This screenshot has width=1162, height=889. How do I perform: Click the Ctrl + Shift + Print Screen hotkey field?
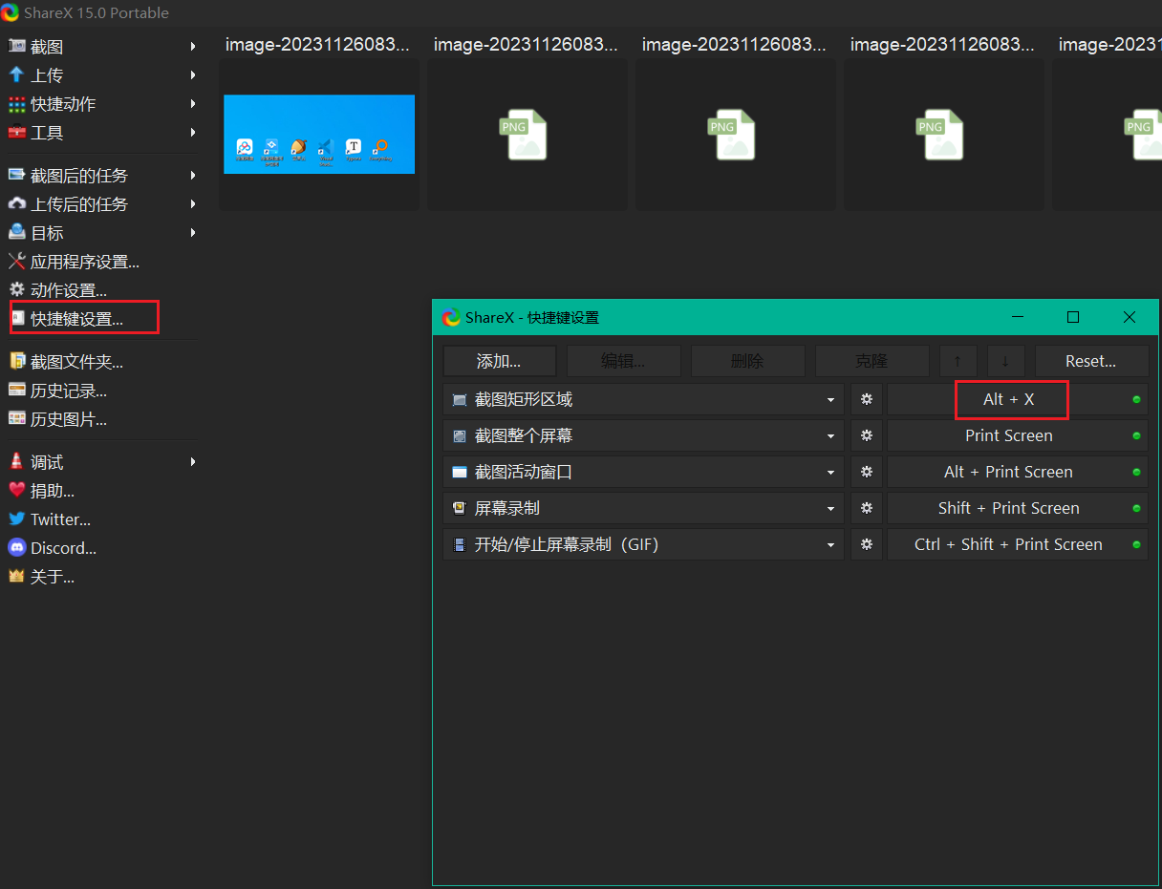1017,544
